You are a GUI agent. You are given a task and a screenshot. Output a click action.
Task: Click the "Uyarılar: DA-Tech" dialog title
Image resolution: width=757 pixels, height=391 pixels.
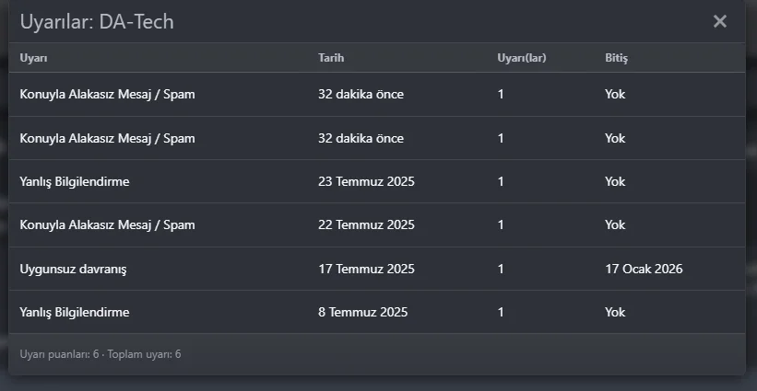97,21
